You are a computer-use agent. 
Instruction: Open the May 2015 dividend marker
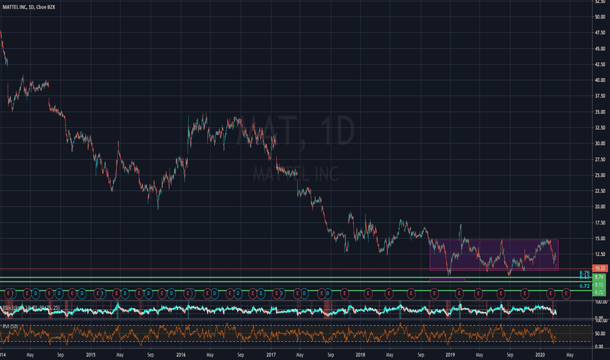click(x=125, y=293)
